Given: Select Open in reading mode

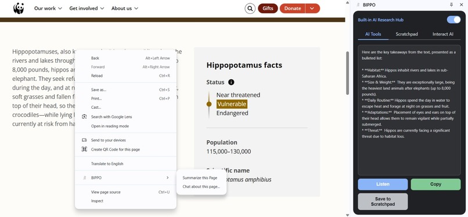Looking at the screenshot, I should [125, 126].
